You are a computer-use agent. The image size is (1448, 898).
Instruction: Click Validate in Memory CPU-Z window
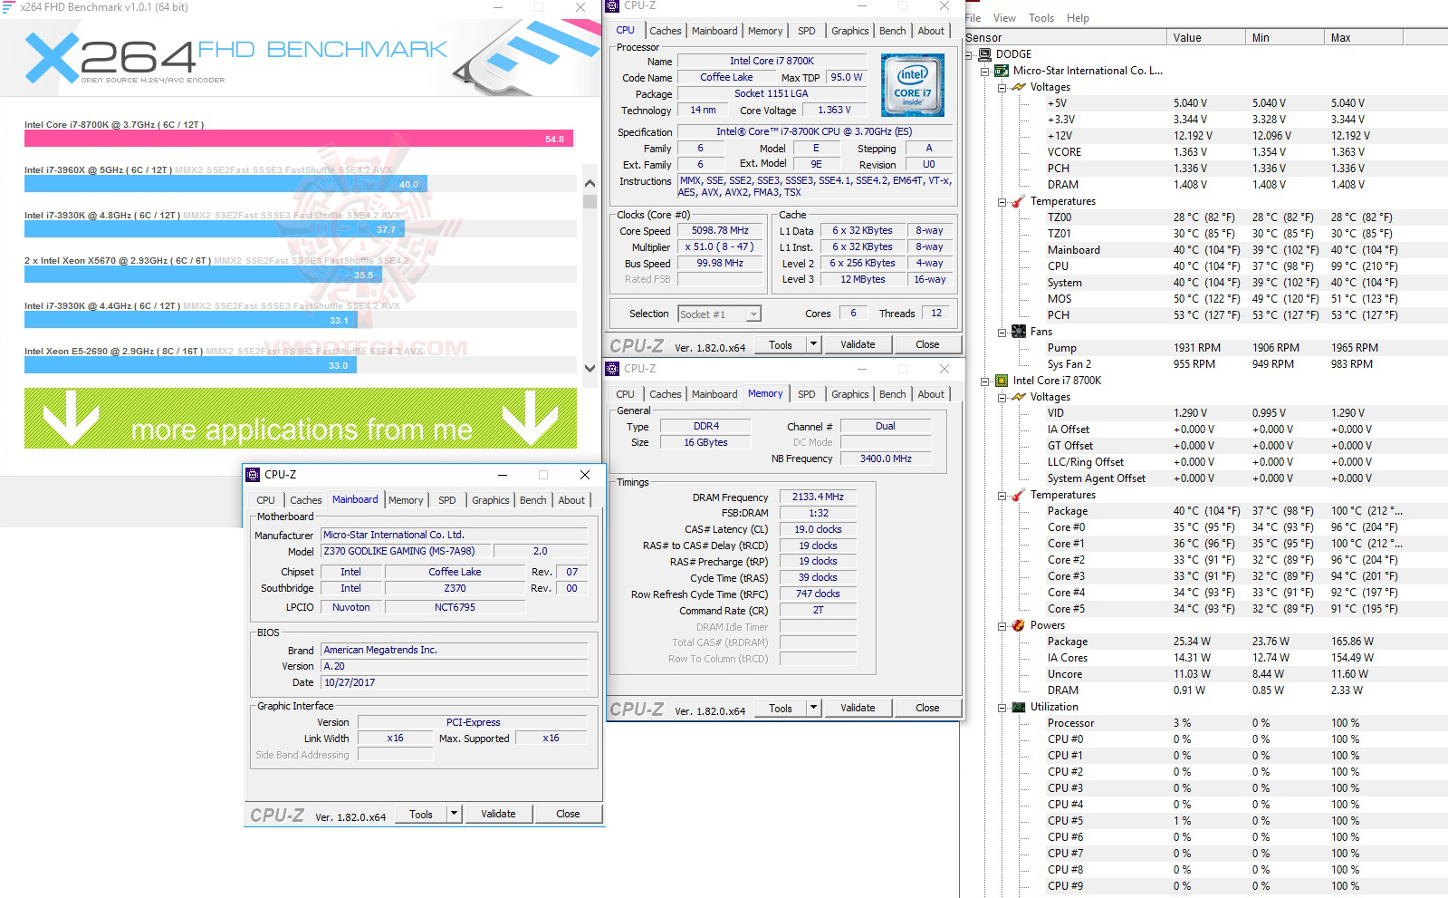[858, 708]
